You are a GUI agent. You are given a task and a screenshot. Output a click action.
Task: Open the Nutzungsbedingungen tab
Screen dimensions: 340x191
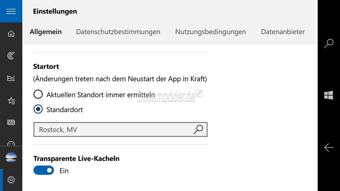pos(211,32)
